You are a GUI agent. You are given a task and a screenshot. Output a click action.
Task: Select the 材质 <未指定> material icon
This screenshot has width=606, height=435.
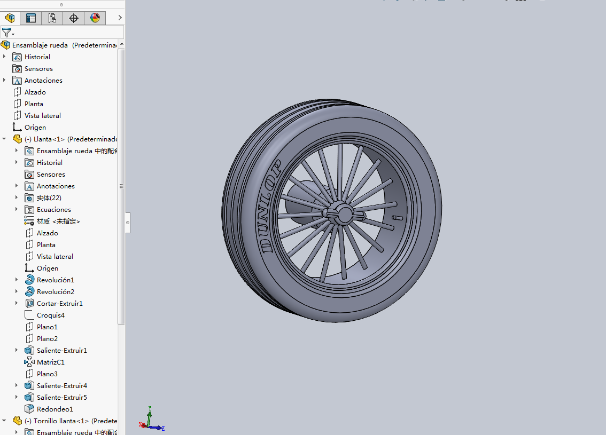29,221
